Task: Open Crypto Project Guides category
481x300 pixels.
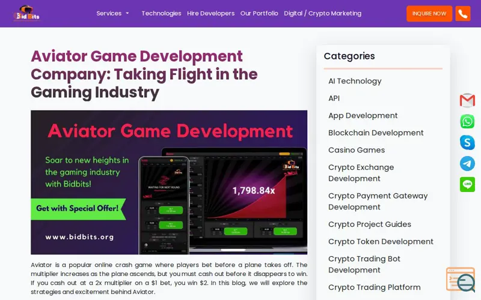Action: (x=370, y=224)
